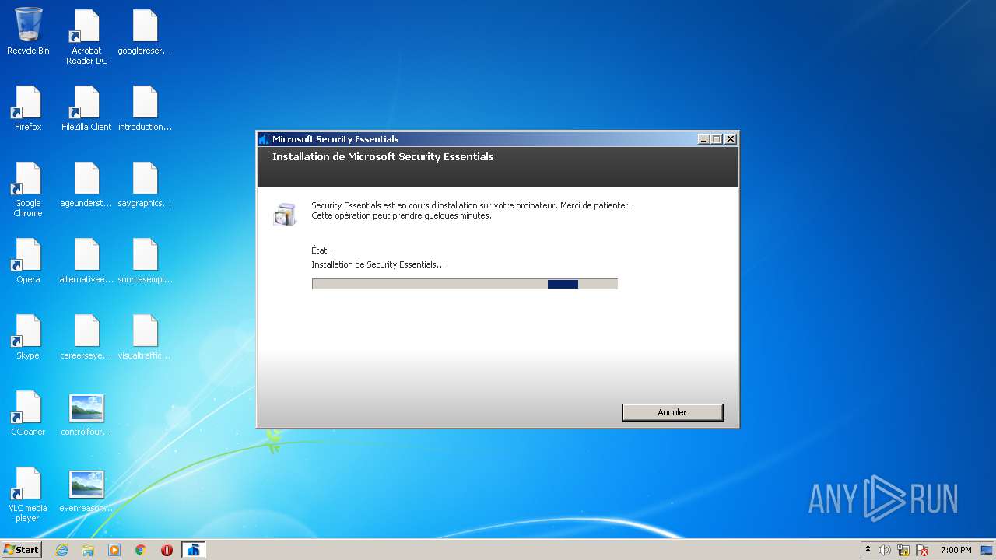Viewport: 996px width, 560px height.
Task: Select the sourcesempl… desktop file
Action: click(145, 261)
